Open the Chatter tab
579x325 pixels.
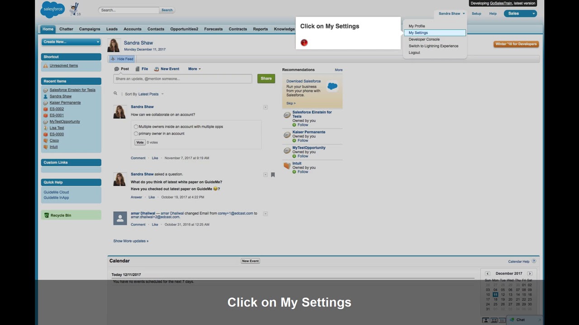pyautogui.click(x=66, y=29)
